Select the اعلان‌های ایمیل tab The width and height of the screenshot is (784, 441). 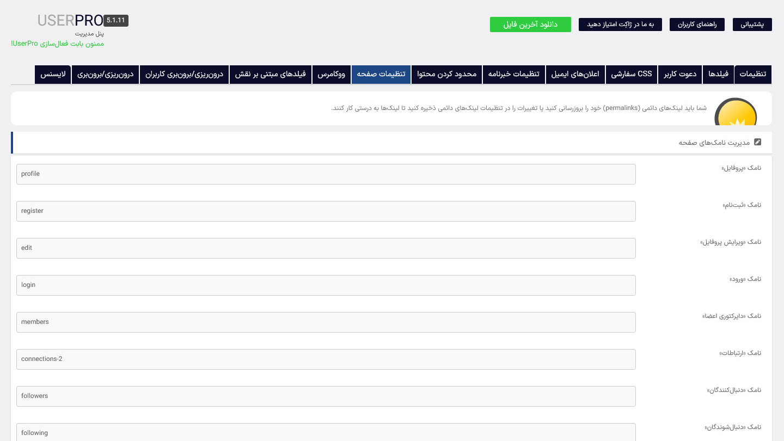pyautogui.click(x=575, y=75)
